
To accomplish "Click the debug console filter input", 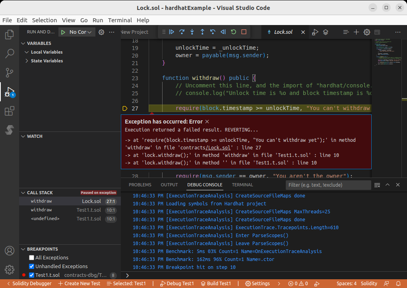I will pyautogui.click(x=328, y=185).
